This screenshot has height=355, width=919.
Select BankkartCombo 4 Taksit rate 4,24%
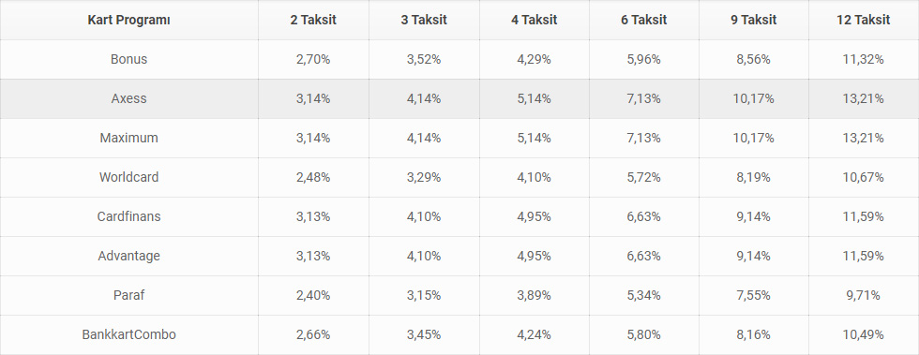pyautogui.click(x=534, y=334)
